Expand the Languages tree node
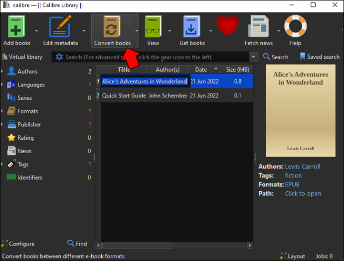The width and height of the screenshot is (344, 261). pyautogui.click(x=2, y=85)
